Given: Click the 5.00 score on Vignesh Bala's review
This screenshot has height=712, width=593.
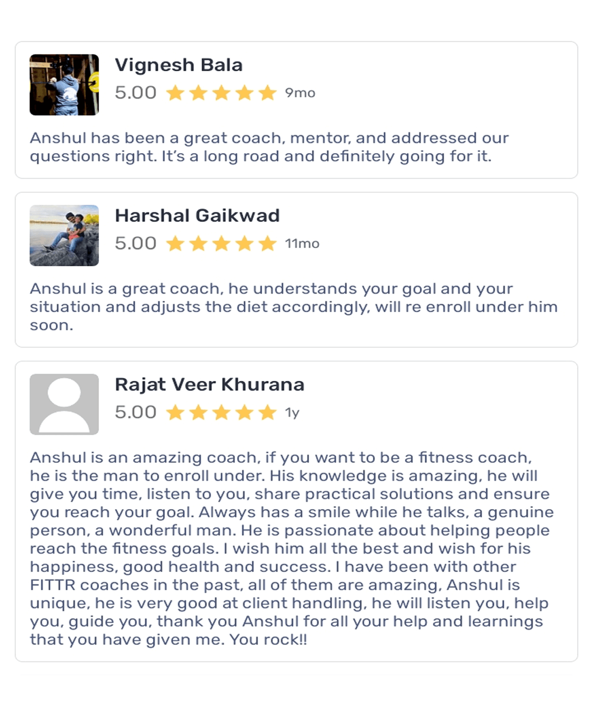Looking at the screenshot, I should pyautogui.click(x=136, y=93).
